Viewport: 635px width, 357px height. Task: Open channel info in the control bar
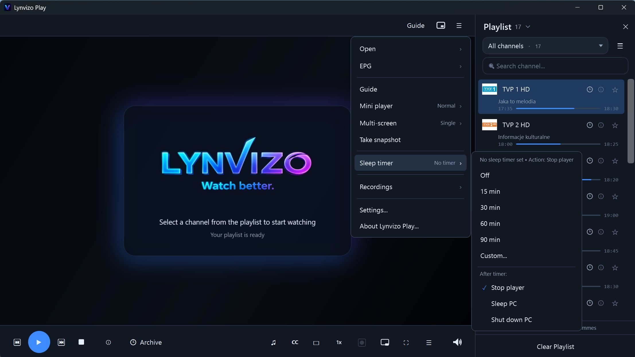pos(108,342)
